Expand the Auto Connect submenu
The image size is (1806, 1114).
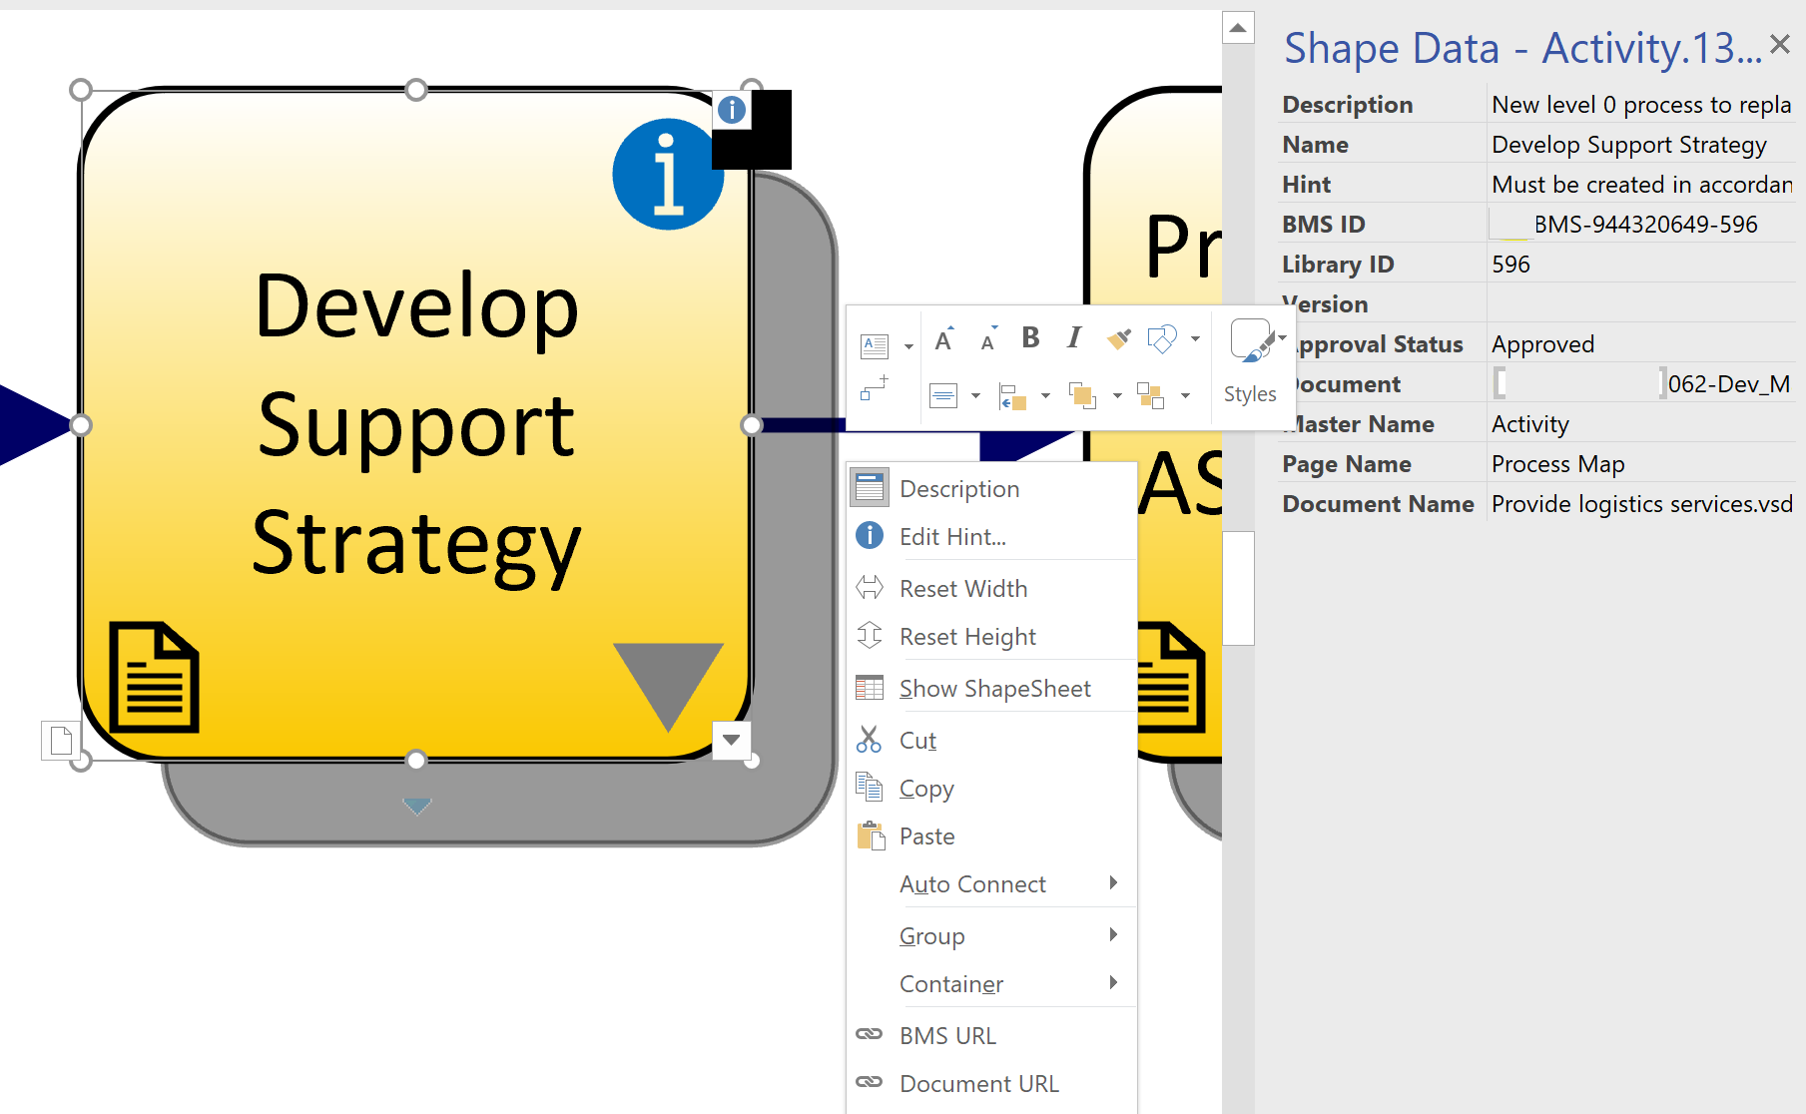click(973, 883)
